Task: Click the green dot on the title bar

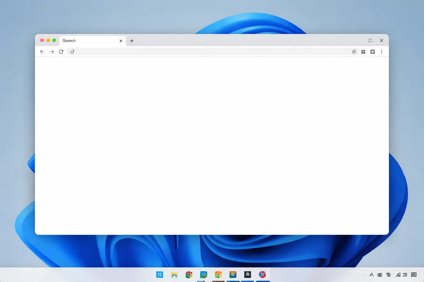Action: [x=54, y=40]
